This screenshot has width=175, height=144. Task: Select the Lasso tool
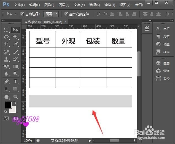(x=6, y=37)
